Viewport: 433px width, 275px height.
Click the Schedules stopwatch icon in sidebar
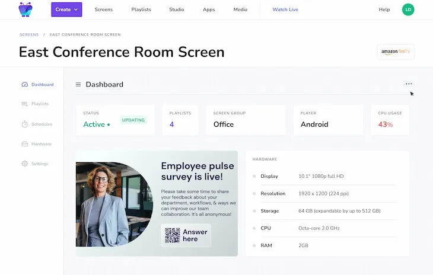(24, 124)
